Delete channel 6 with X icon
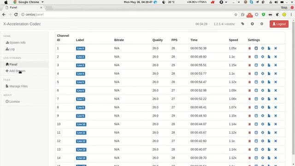Screen dimensions: 295x166 pyautogui.click(x=276, y=90)
